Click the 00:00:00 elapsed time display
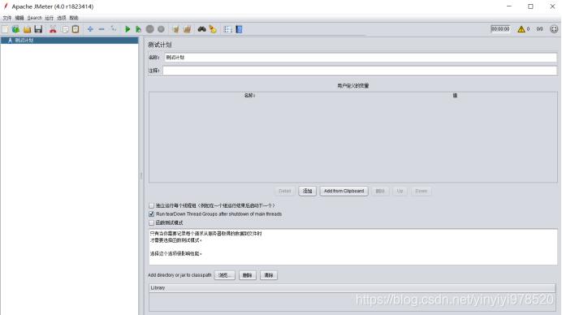The width and height of the screenshot is (562, 315). (x=500, y=29)
